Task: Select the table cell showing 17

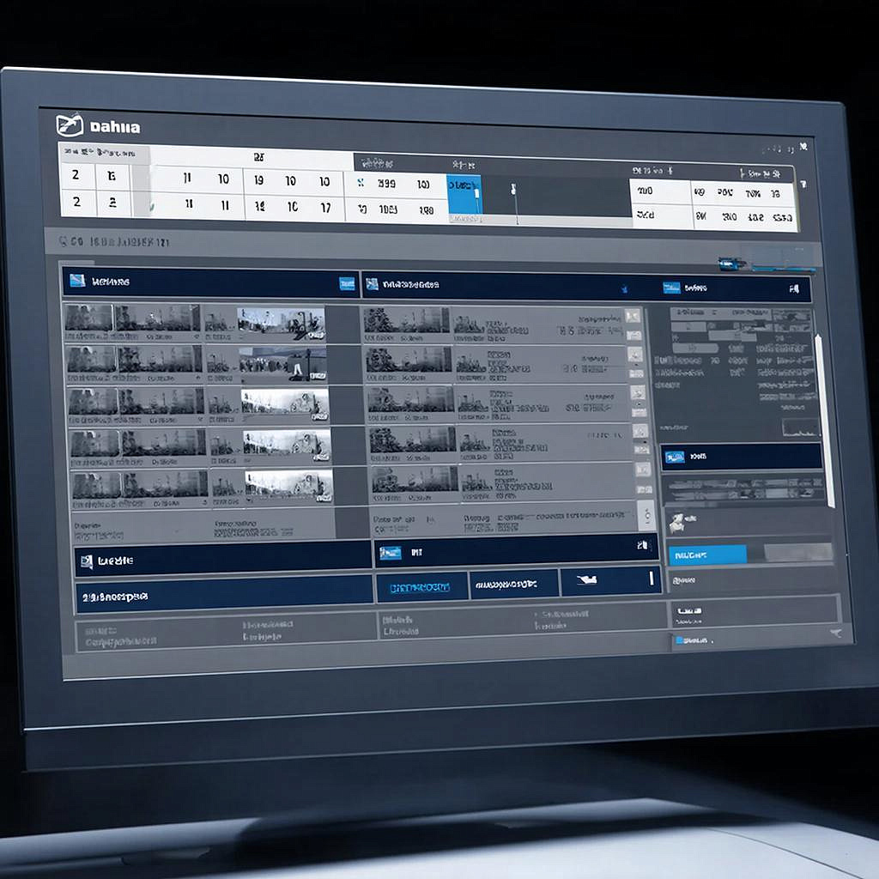Action: click(325, 208)
